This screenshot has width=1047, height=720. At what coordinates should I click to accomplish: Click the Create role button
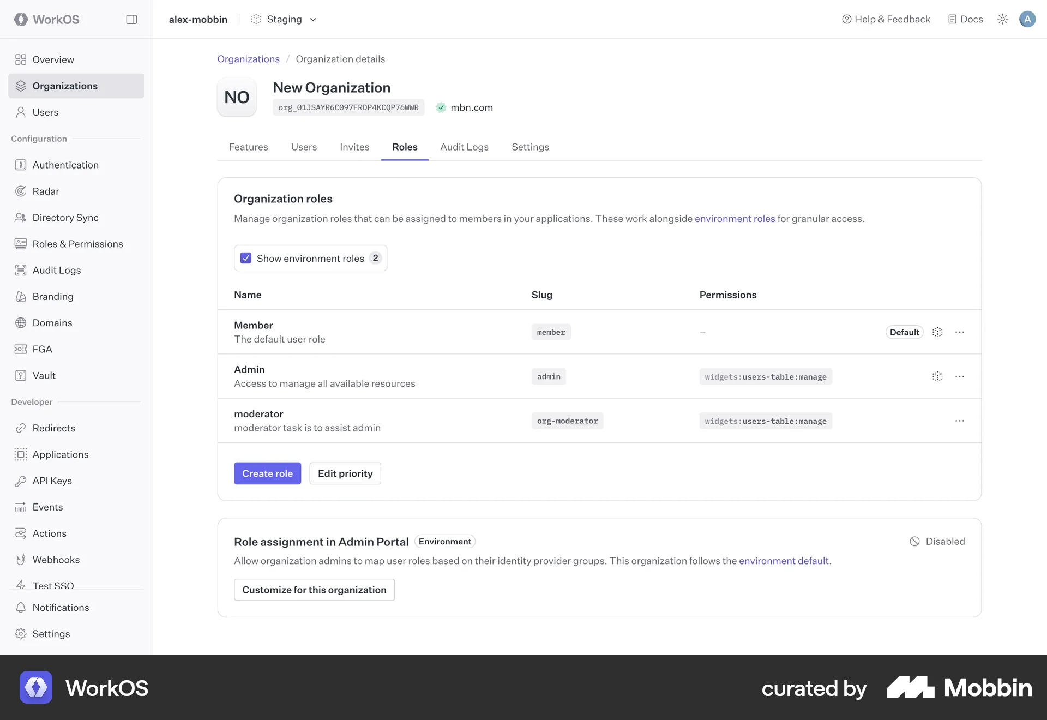(x=267, y=473)
